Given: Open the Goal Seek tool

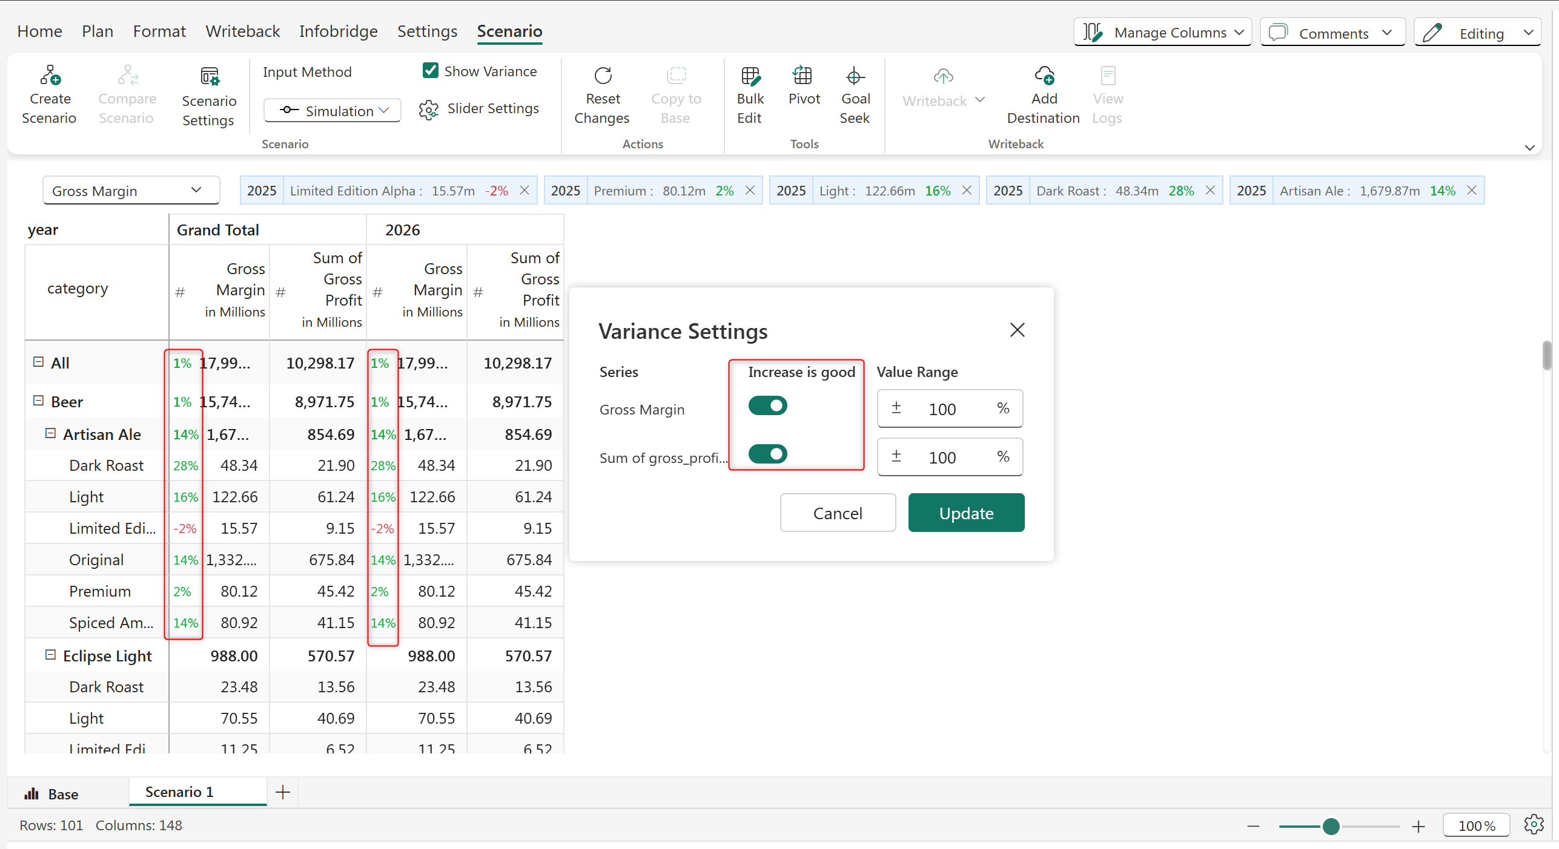Looking at the screenshot, I should pos(854,76).
